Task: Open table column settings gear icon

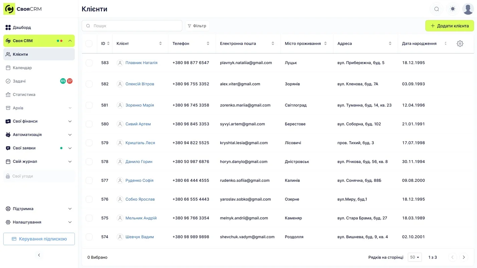Action: coord(460,44)
